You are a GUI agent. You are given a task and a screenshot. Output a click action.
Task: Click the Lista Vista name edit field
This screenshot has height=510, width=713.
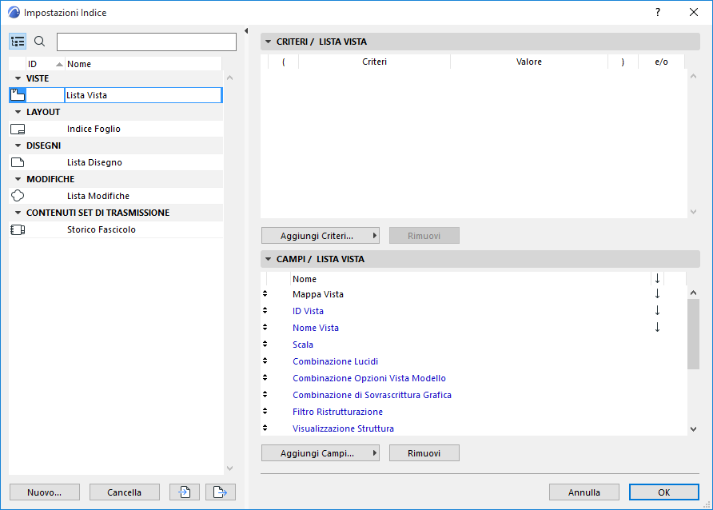pos(143,95)
